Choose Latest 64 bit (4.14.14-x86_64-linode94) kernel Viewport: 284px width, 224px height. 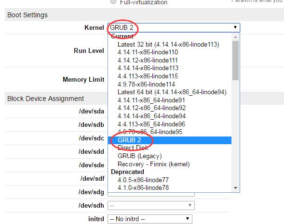170,92
